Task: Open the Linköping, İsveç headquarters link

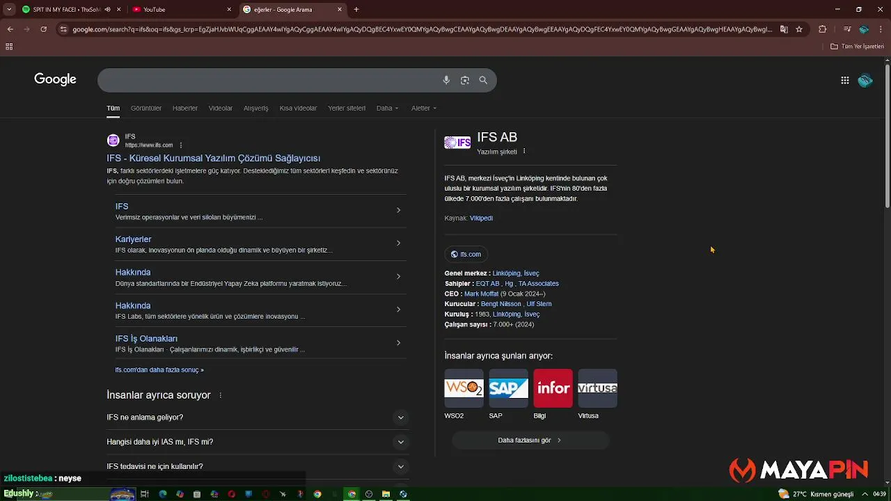Action: pos(516,273)
